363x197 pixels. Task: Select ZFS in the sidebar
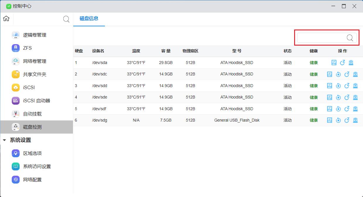pos(27,48)
